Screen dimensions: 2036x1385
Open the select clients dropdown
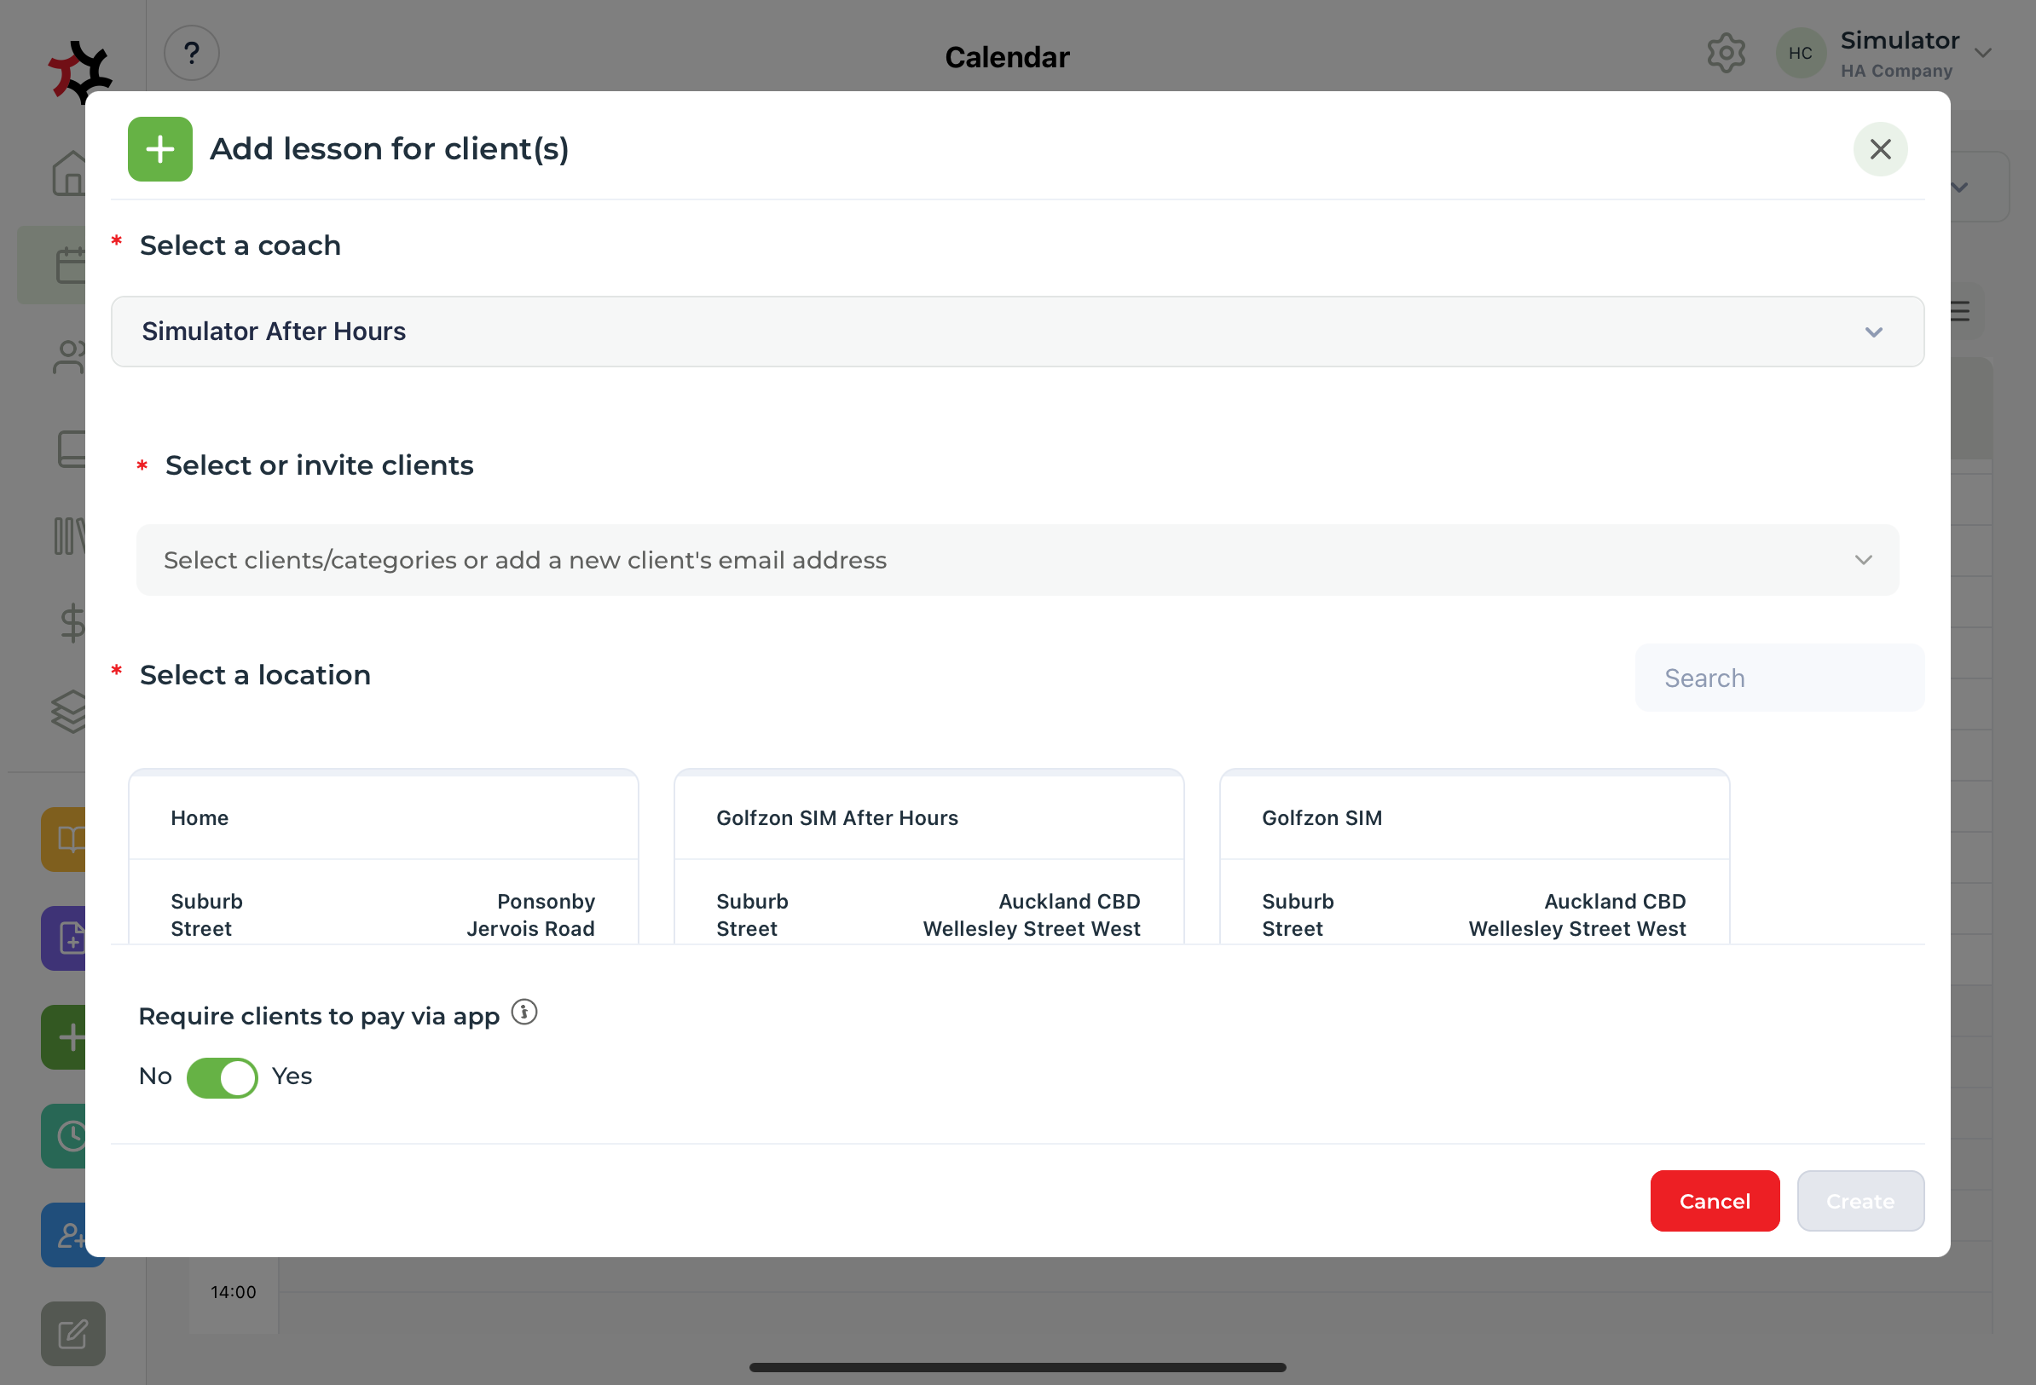click(x=1016, y=560)
